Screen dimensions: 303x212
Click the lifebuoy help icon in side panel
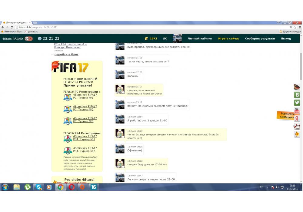tap(297, 127)
